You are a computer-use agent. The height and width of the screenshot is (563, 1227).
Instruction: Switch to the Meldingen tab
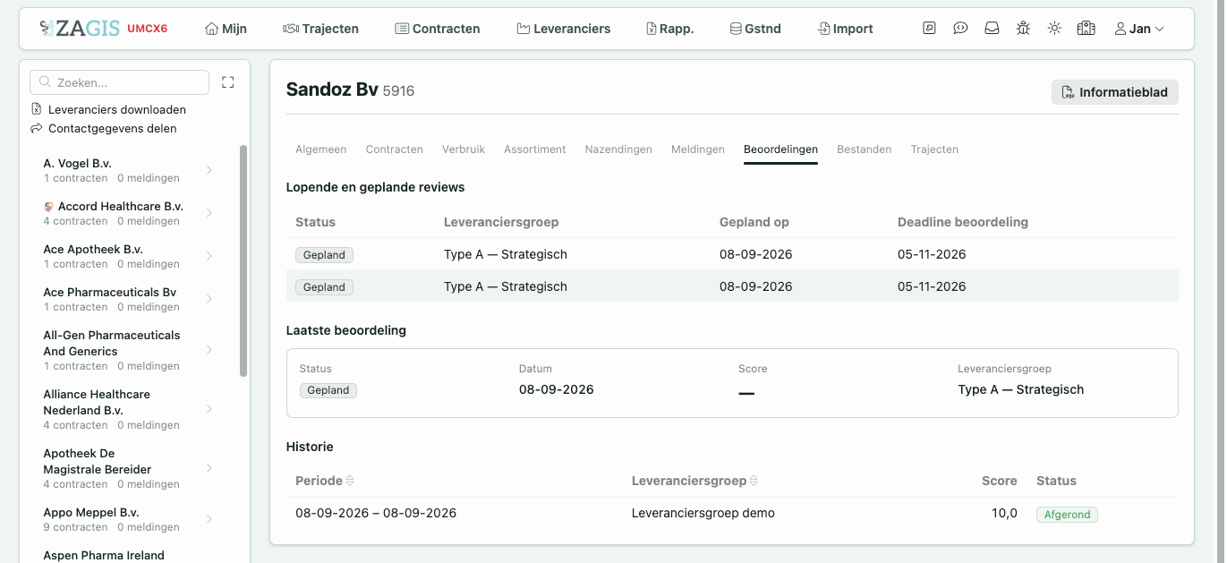coord(698,149)
